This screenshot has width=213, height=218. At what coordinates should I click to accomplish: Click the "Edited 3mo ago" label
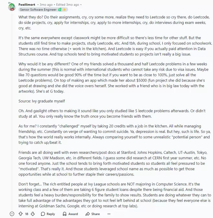tap(68, 5)
